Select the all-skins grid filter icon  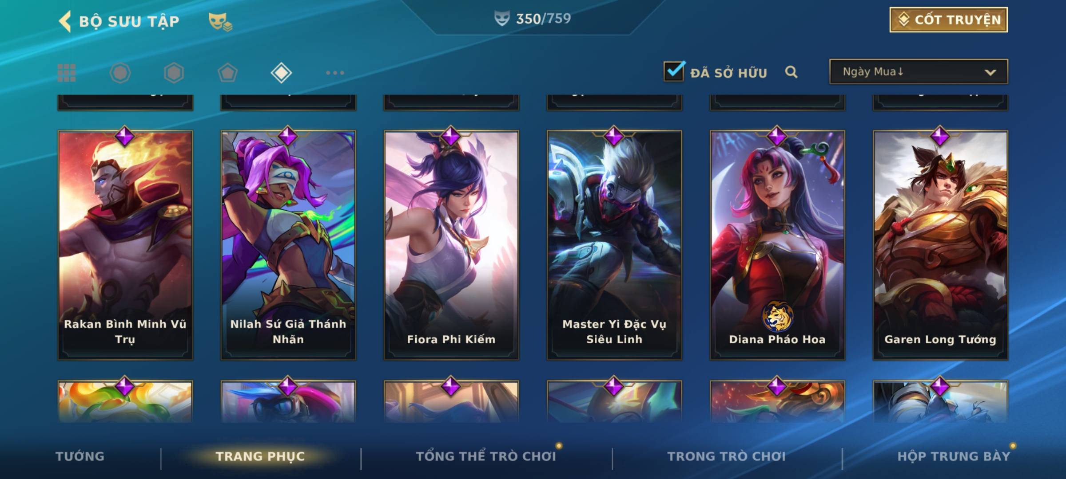click(67, 73)
